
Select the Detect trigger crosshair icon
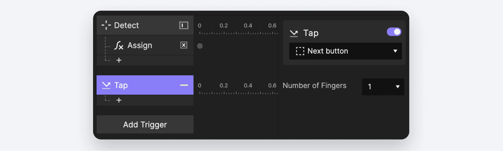pos(107,25)
